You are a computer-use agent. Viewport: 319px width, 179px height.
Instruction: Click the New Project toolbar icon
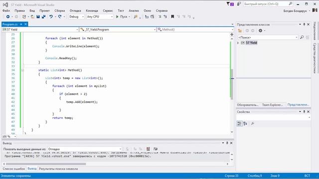(x=24, y=16)
